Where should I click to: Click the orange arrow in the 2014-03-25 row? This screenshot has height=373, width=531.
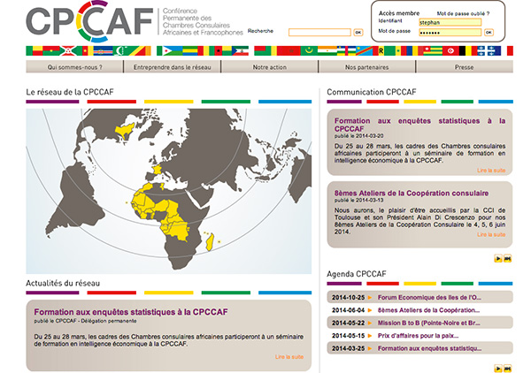coord(370,348)
